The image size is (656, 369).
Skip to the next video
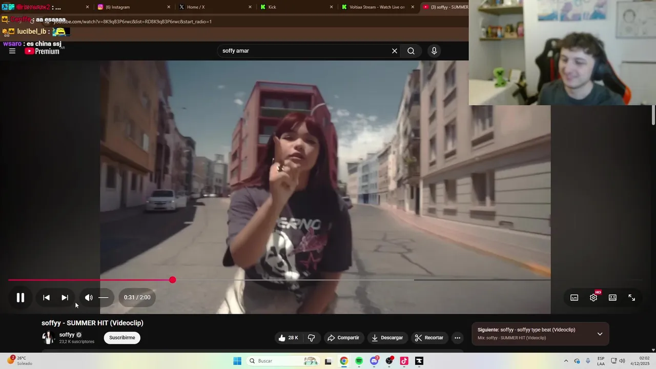[65, 297]
